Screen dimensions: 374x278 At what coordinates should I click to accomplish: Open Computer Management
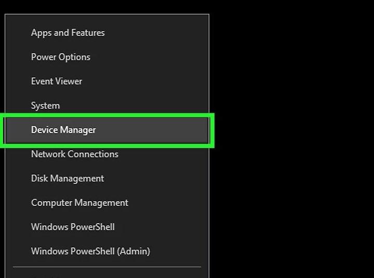(79, 203)
